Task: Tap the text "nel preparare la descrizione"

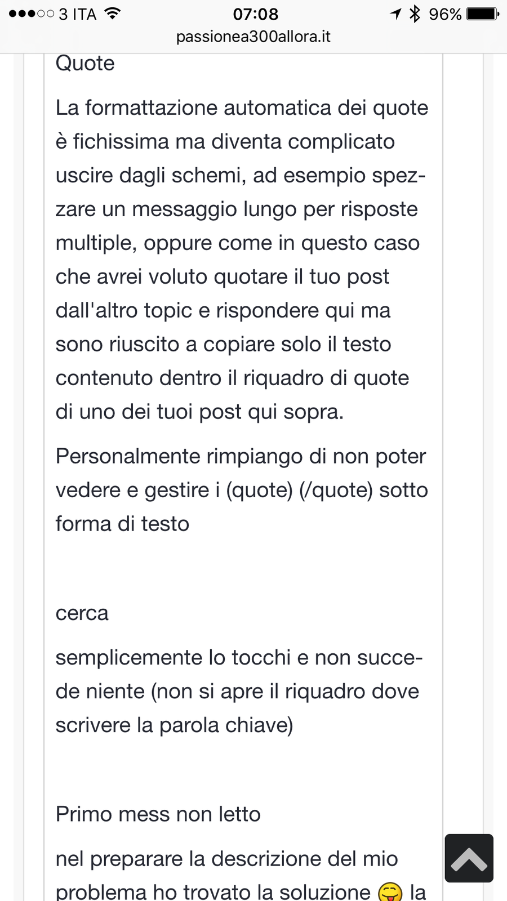Action: click(226, 859)
